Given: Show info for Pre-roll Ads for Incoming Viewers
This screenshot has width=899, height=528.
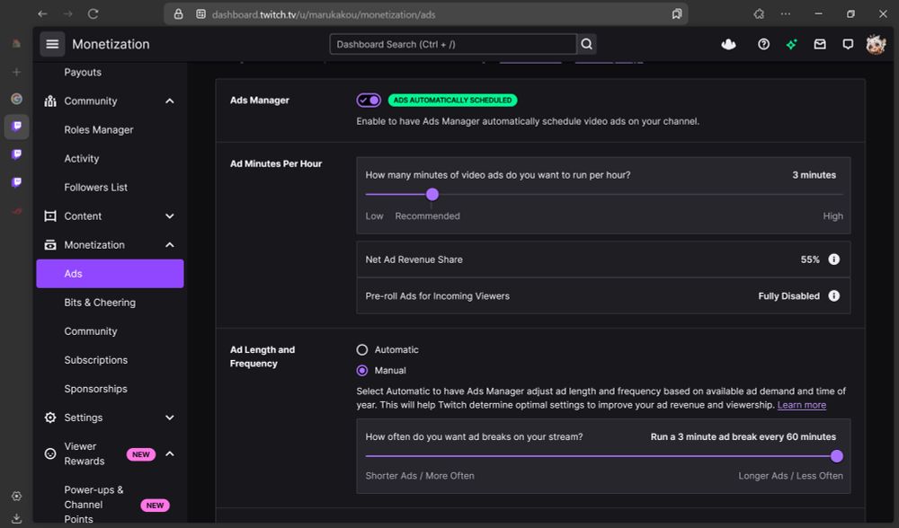Looking at the screenshot, I should pos(834,296).
